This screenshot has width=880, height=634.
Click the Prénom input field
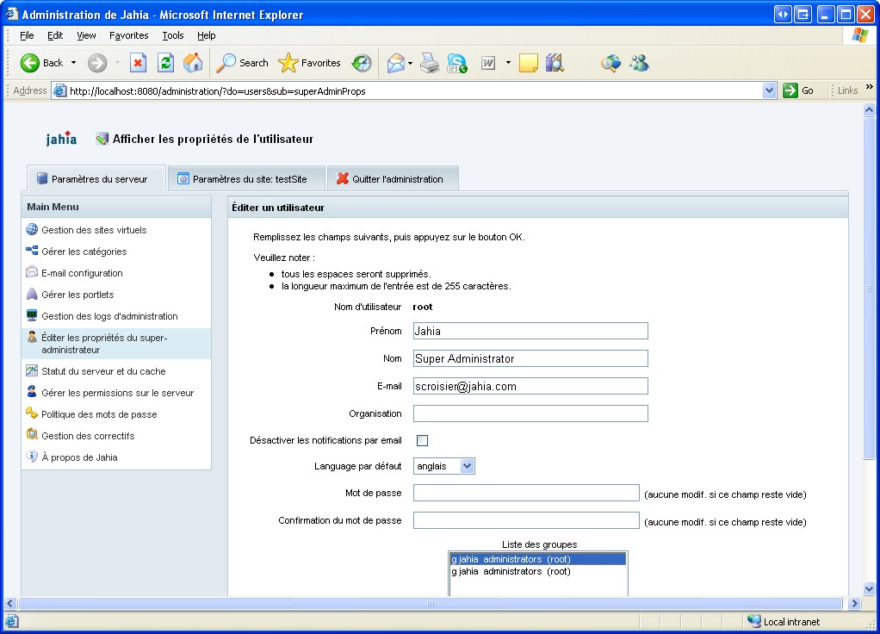tap(530, 331)
